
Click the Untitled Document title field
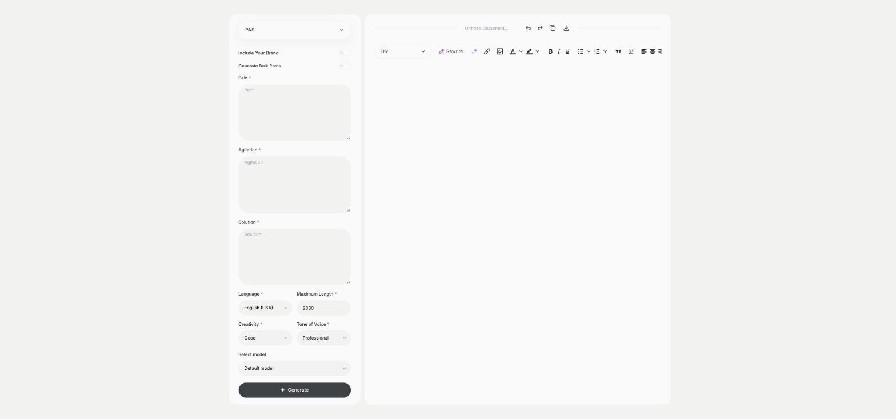point(486,28)
